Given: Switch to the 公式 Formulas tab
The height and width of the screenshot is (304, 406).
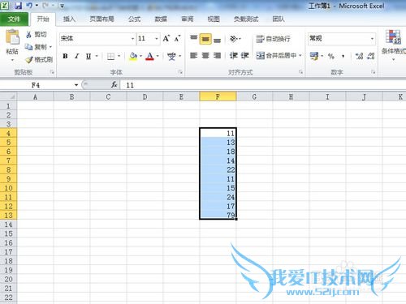Looking at the screenshot, I should pyautogui.click(x=134, y=19).
